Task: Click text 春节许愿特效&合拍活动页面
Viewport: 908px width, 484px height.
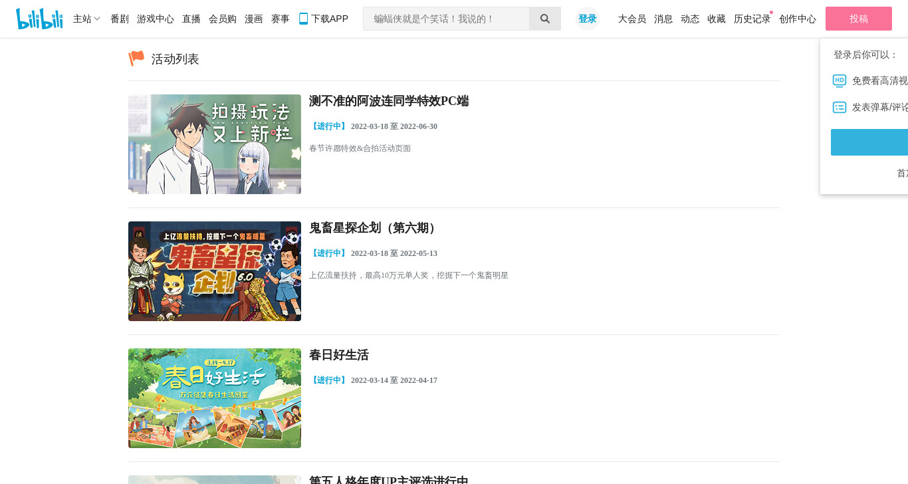Action: [360, 148]
